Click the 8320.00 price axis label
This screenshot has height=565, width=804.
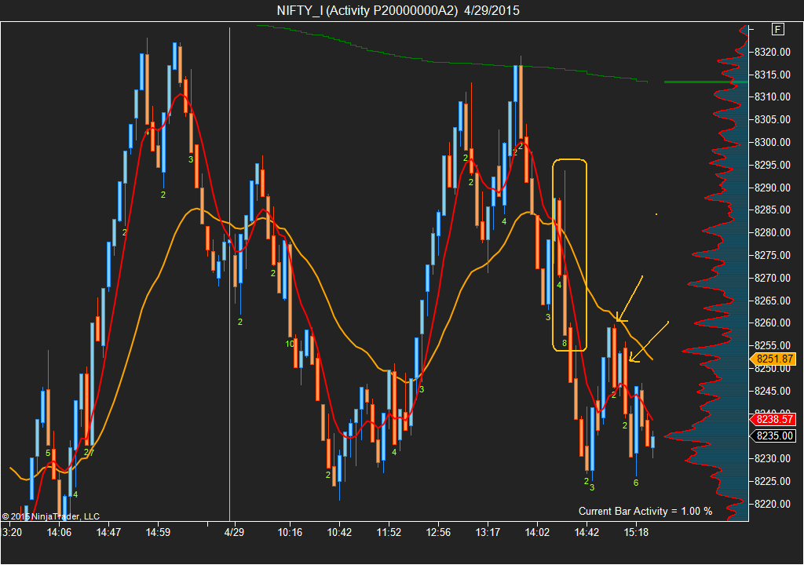pyautogui.click(x=773, y=52)
